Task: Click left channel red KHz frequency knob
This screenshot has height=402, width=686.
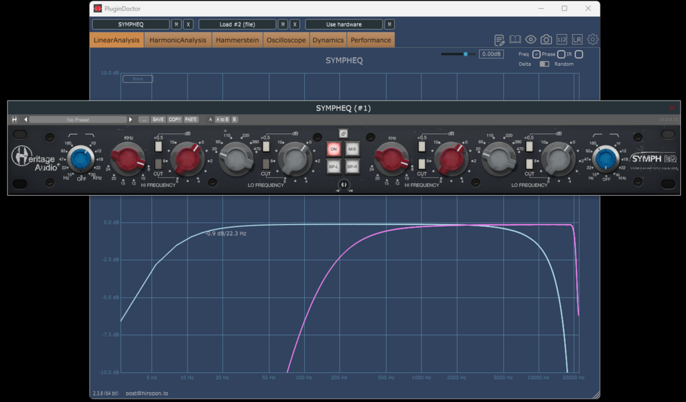Action: click(x=128, y=159)
